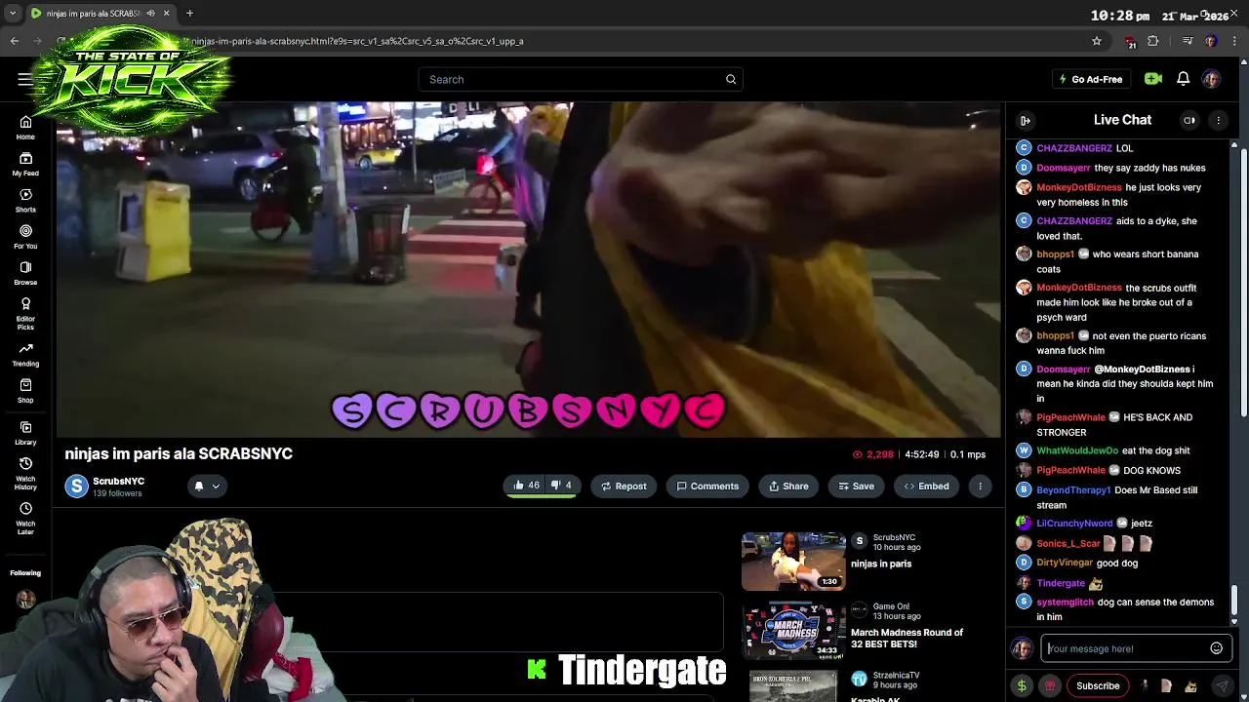This screenshot has height=702, width=1249.
Task: Open the notifications bell in header
Action: point(1183,79)
